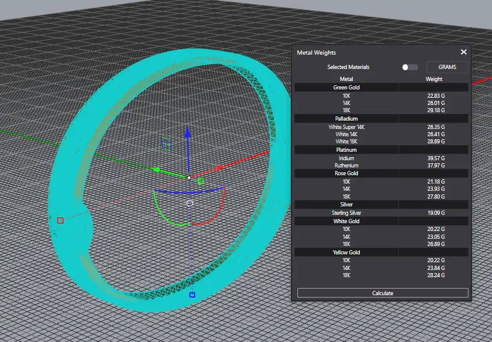Click the Sterling Silver row
Image resolution: width=492 pixels, height=342 pixels.
tap(381, 213)
